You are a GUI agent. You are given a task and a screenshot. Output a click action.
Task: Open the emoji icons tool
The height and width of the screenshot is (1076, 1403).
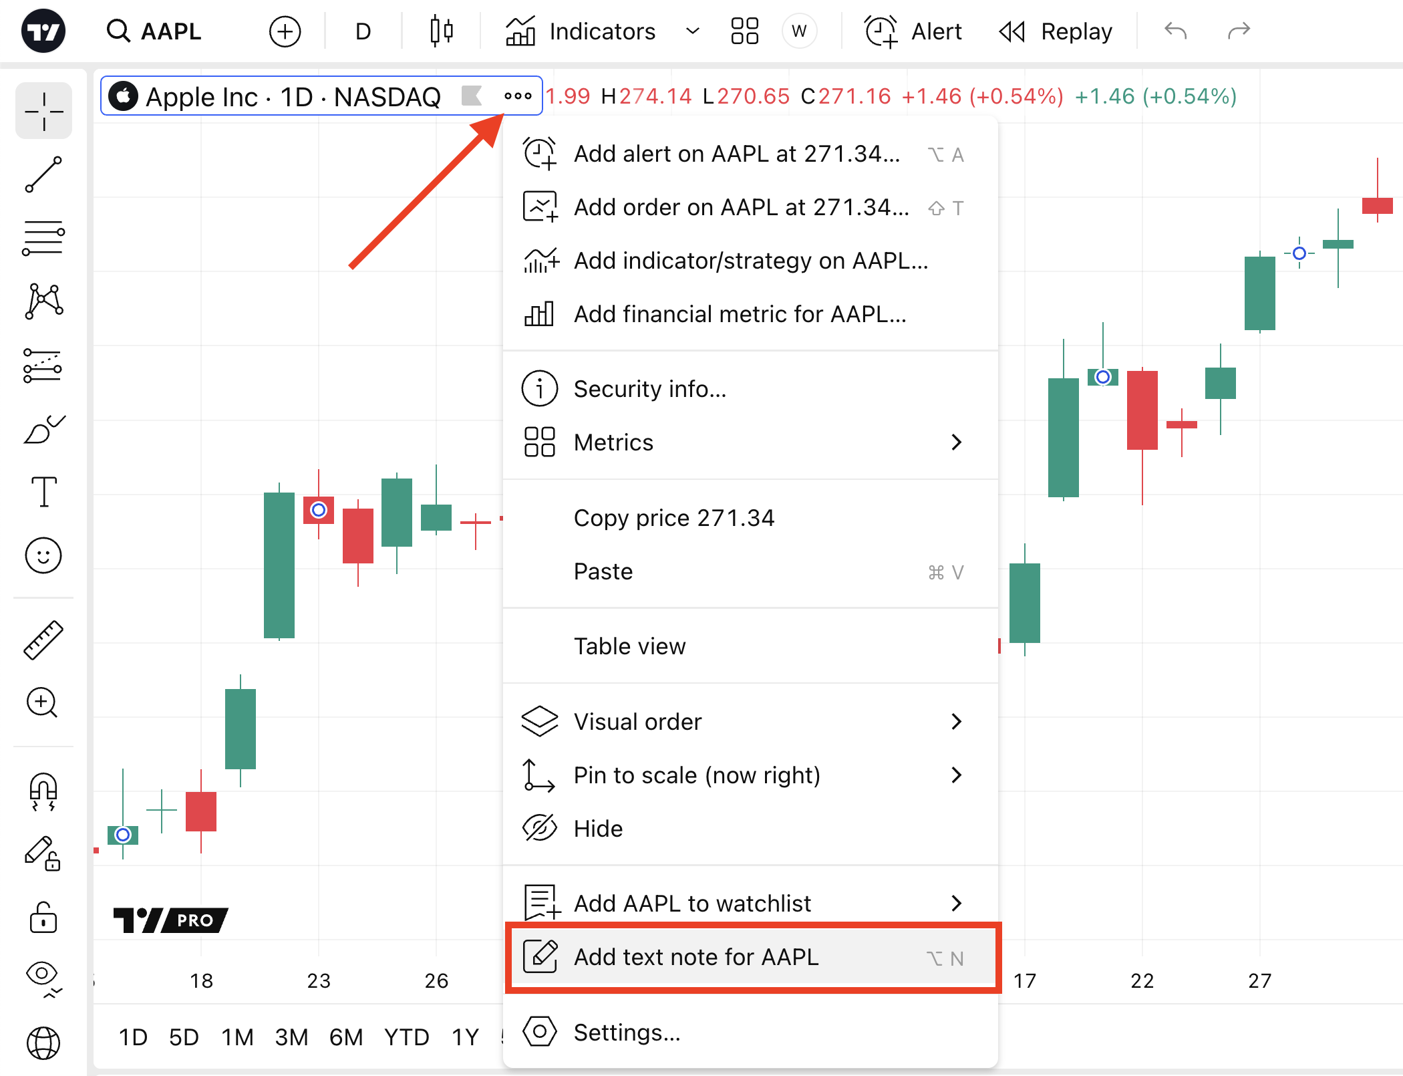coord(43,555)
